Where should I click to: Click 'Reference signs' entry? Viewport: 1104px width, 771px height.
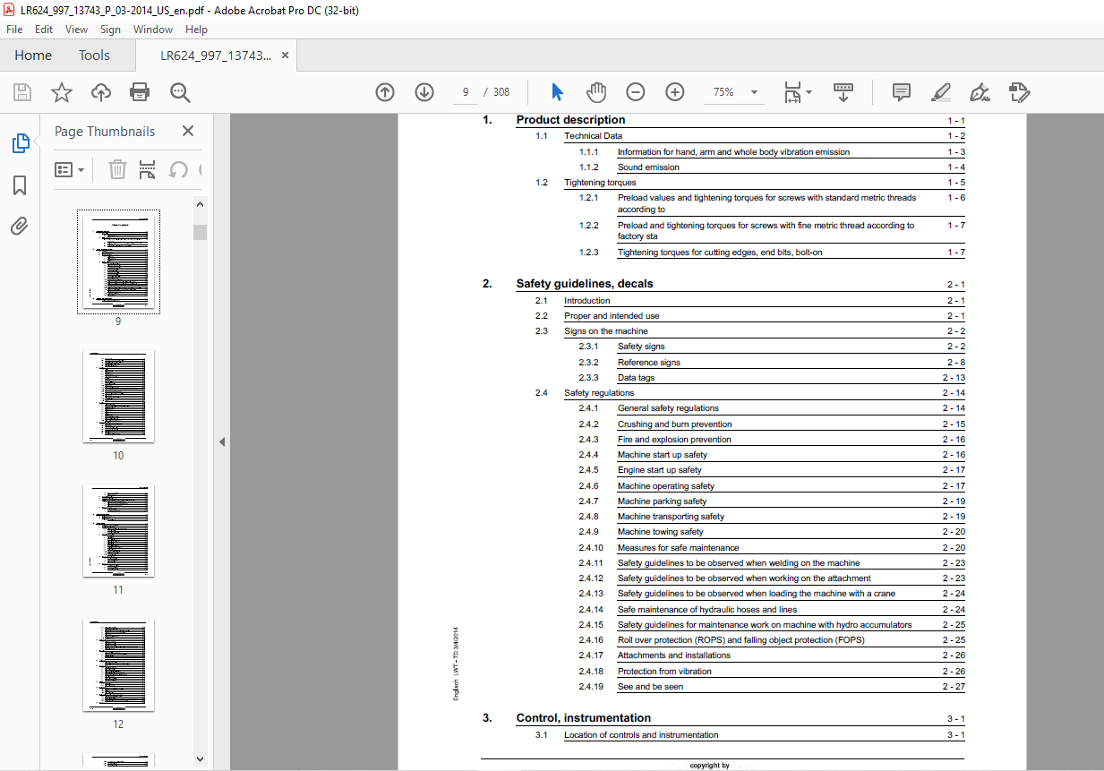coord(649,363)
